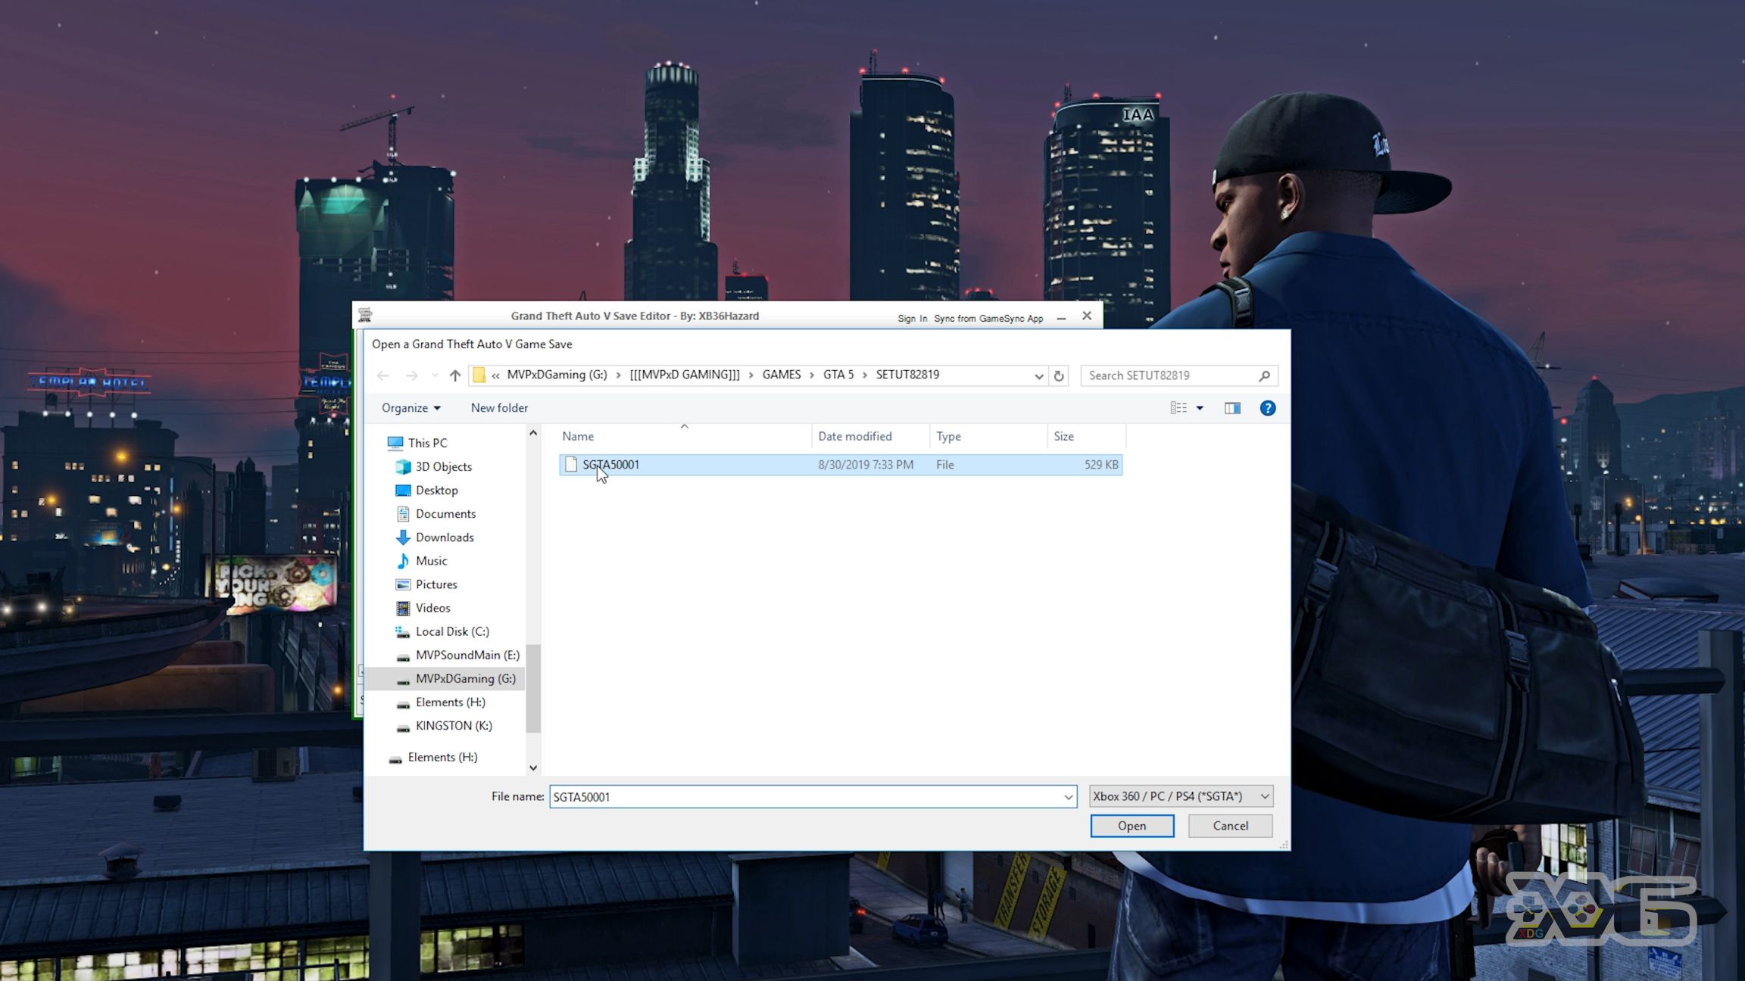Open Music folder in navigation pane
The height and width of the screenshot is (981, 1745).
(x=431, y=560)
